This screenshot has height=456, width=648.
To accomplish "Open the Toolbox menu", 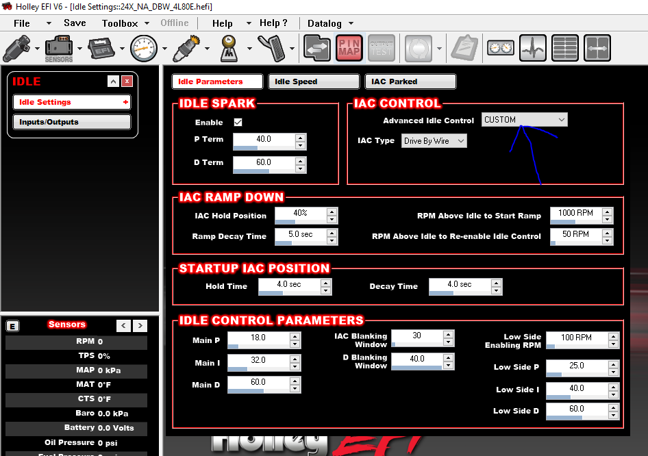I will click(x=120, y=23).
